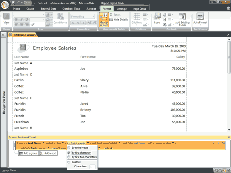Click the Employee Salaries report logo image
Viewport: 231px width, 173px height.
click(23, 48)
